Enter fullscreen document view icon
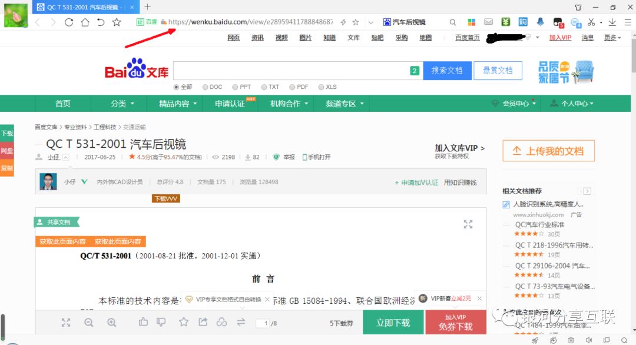636x345 pixels. tap(468, 224)
